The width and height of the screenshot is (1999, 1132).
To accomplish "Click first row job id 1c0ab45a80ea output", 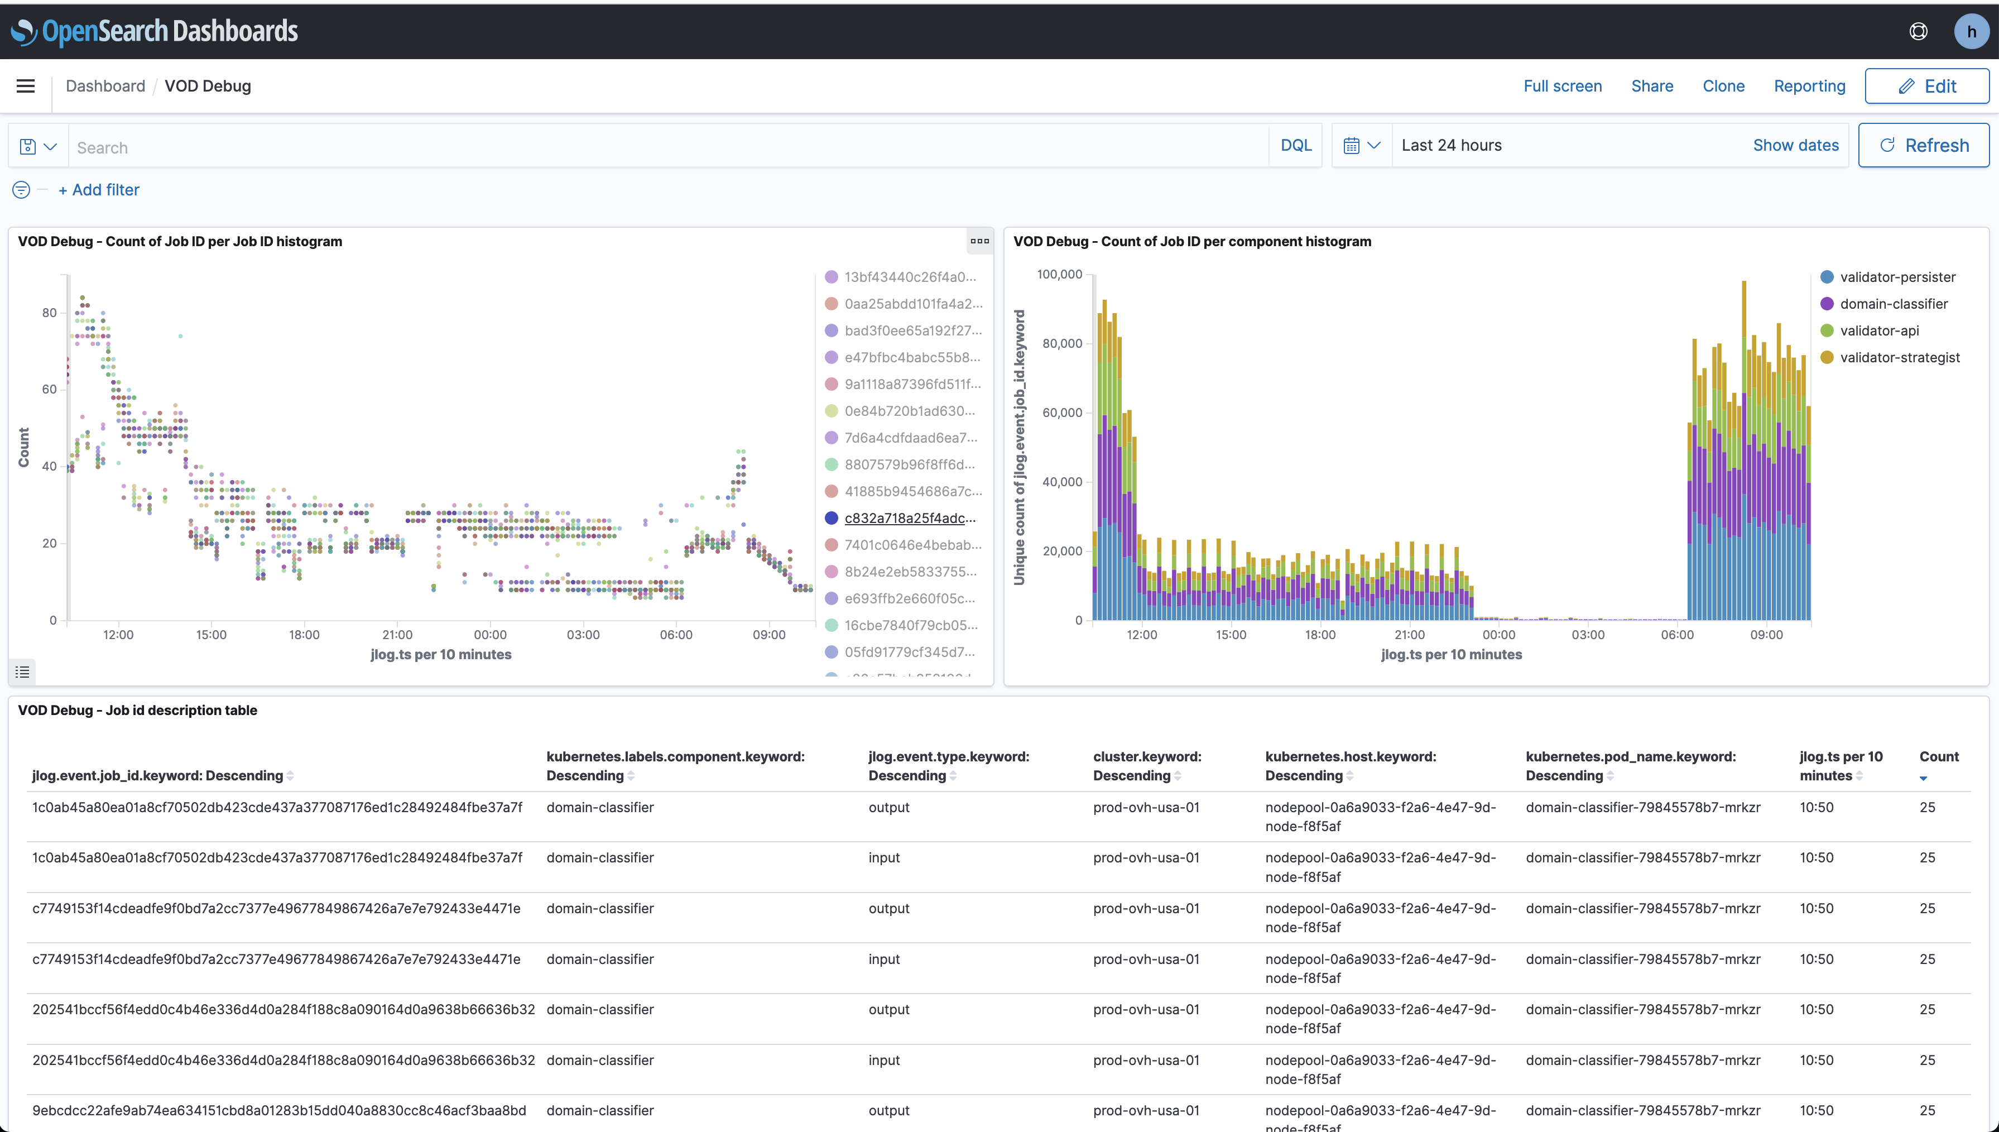I will point(277,807).
